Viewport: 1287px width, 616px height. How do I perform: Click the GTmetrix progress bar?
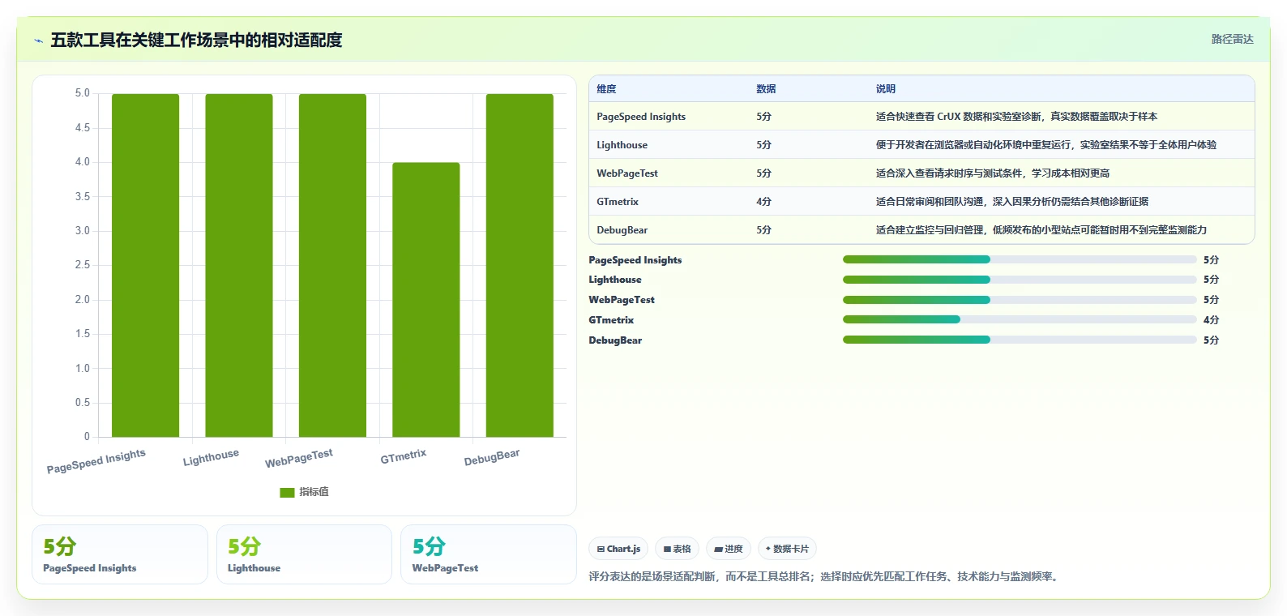click(x=1020, y=320)
